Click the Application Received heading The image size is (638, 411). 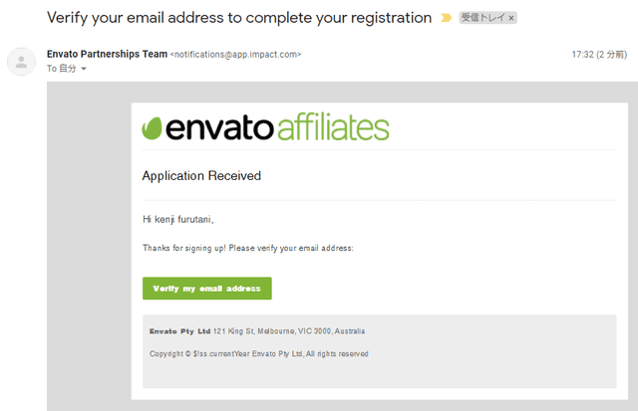click(201, 176)
